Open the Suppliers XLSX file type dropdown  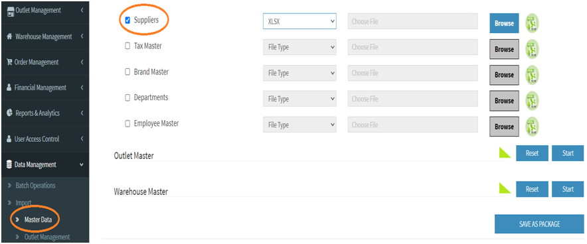click(x=299, y=22)
